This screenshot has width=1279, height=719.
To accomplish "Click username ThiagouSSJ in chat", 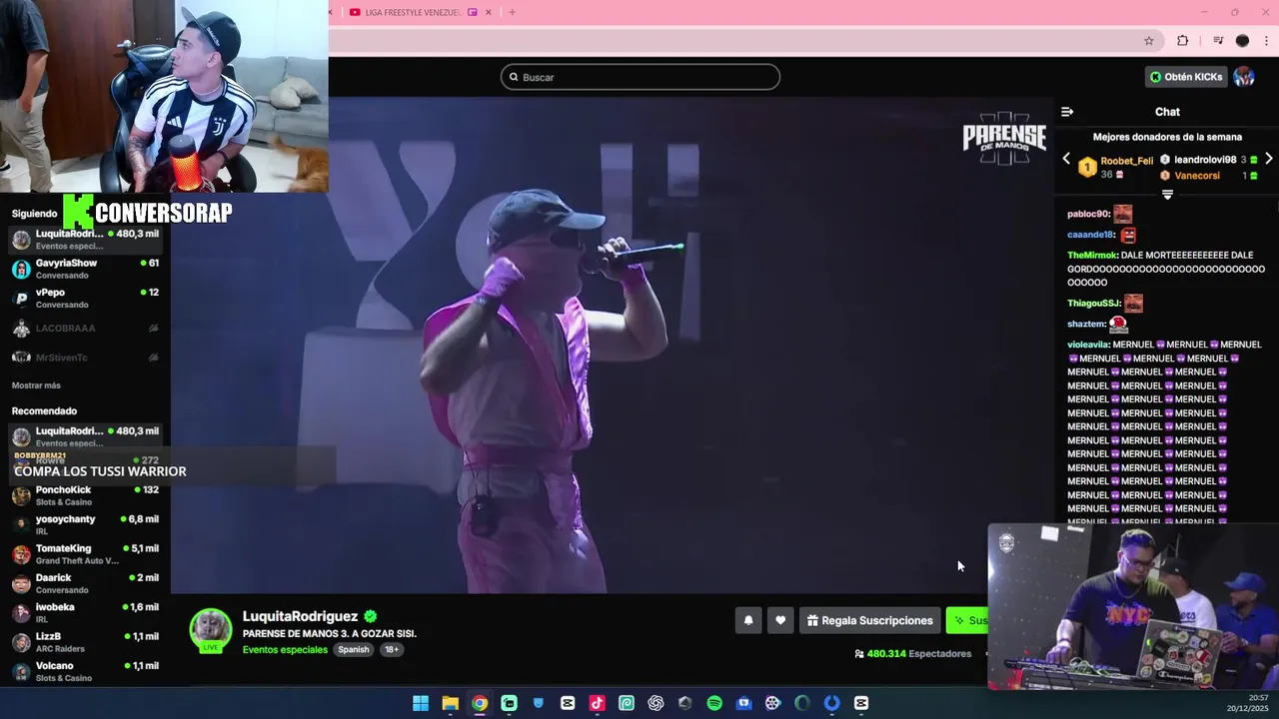I will coord(1093,304).
